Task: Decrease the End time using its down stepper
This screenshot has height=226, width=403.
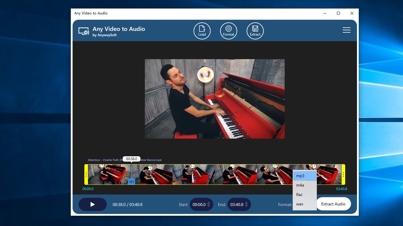Action: coord(247,206)
